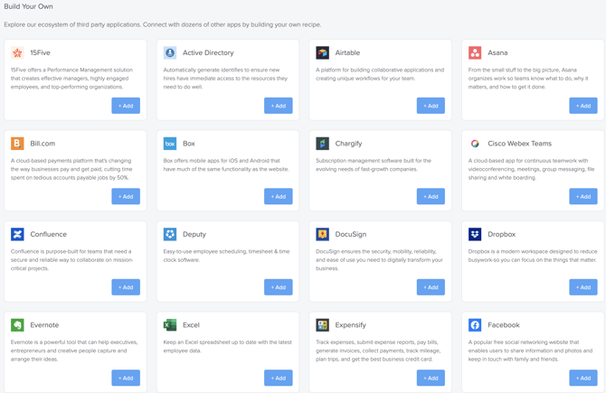Click the DocuSign logo icon
Screen dimensions: 606x393
click(x=322, y=234)
